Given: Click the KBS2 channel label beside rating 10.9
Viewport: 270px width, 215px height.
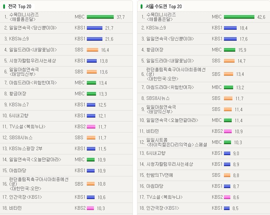Looking at the screenshot, I should click(217, 131).
